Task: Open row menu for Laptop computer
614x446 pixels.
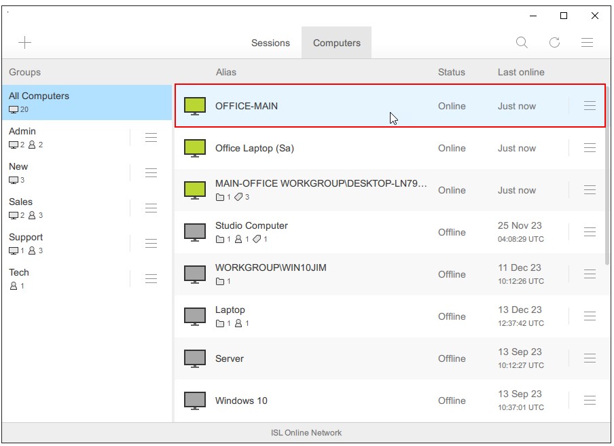Action: coord(590,316)
